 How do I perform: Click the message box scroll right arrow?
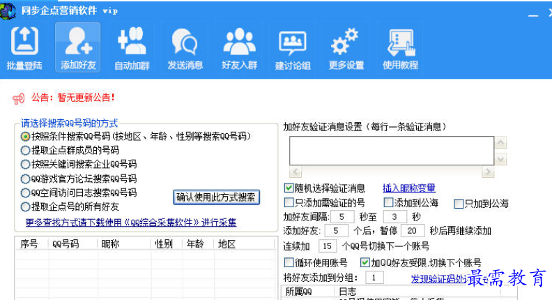pyautogui.click(x=488, y=172)
